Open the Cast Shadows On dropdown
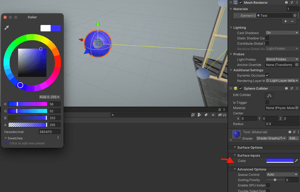 (282, 33)
